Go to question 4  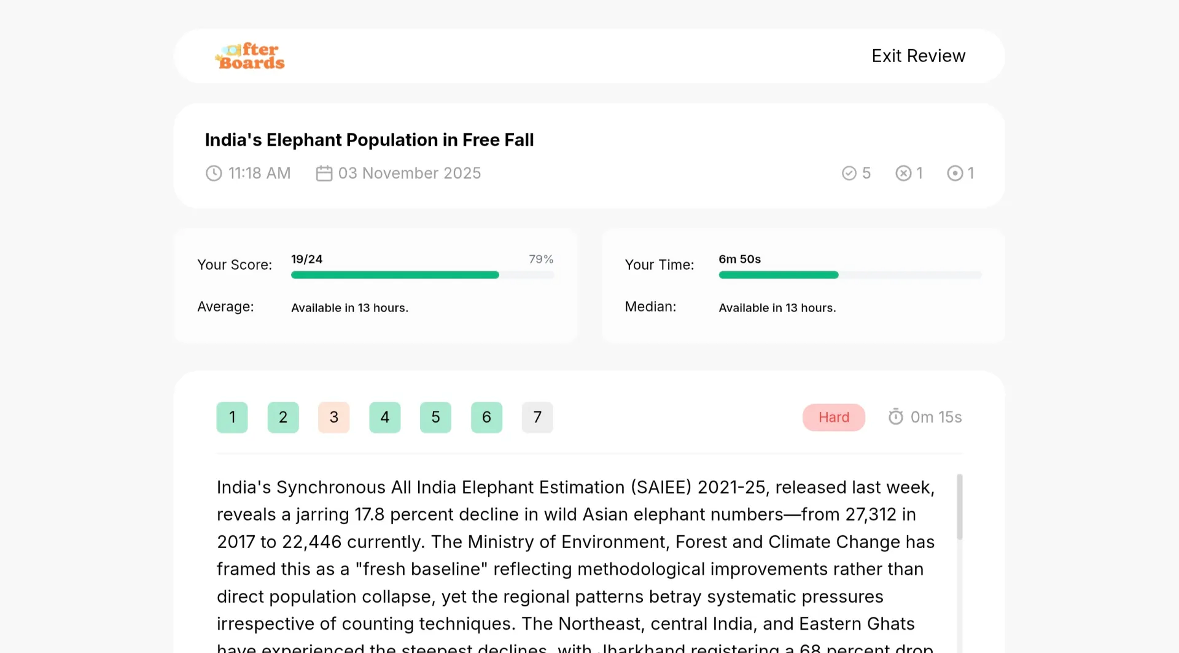385,418
